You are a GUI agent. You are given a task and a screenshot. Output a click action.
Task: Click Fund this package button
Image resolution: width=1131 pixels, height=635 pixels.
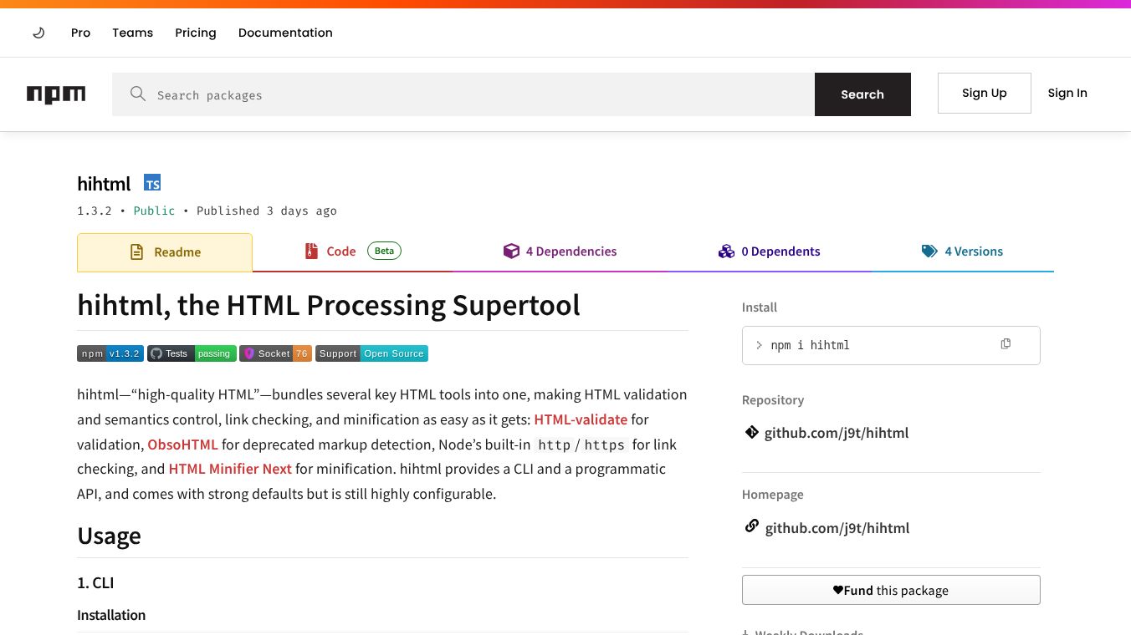tap(891, 590)
